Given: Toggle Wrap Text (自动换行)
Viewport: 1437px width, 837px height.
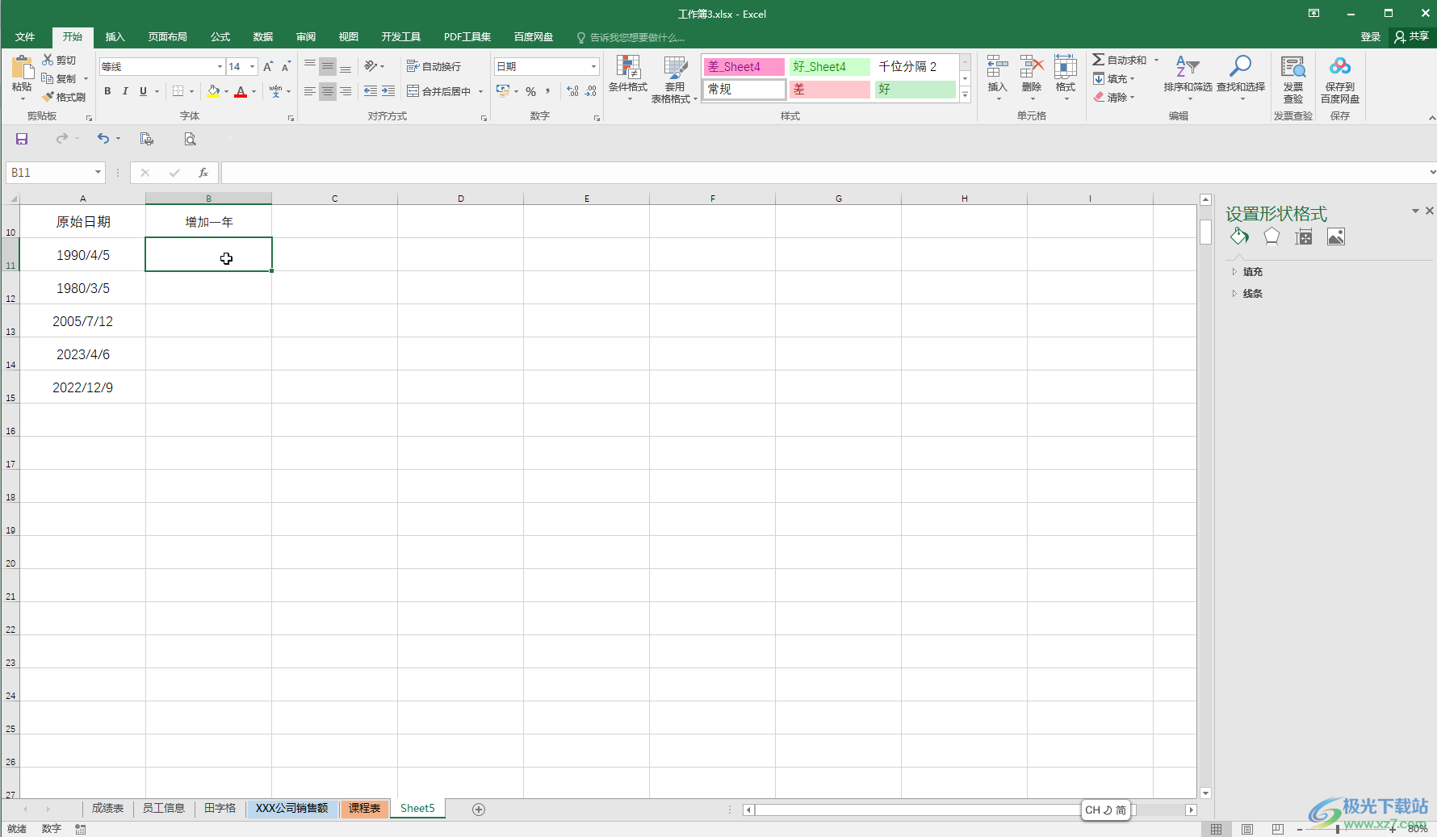Looking at the screenshot, I should 434,66.
